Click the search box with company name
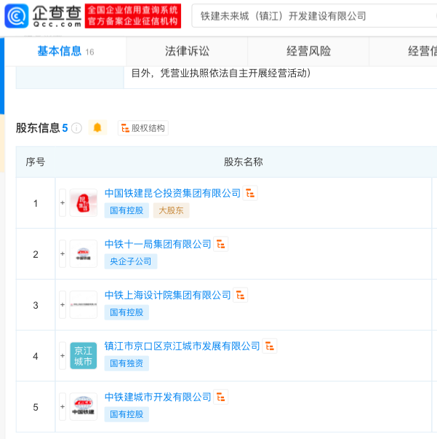 (314, 16)
